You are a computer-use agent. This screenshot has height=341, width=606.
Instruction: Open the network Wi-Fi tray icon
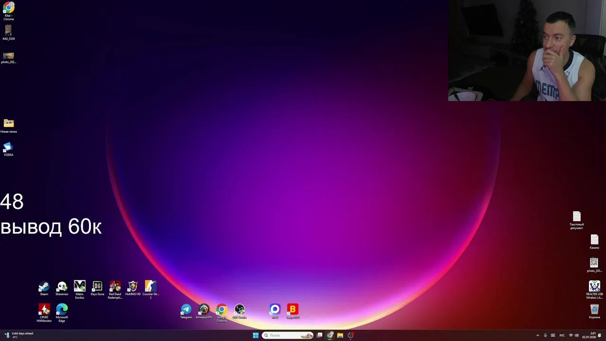click(570, 335)
